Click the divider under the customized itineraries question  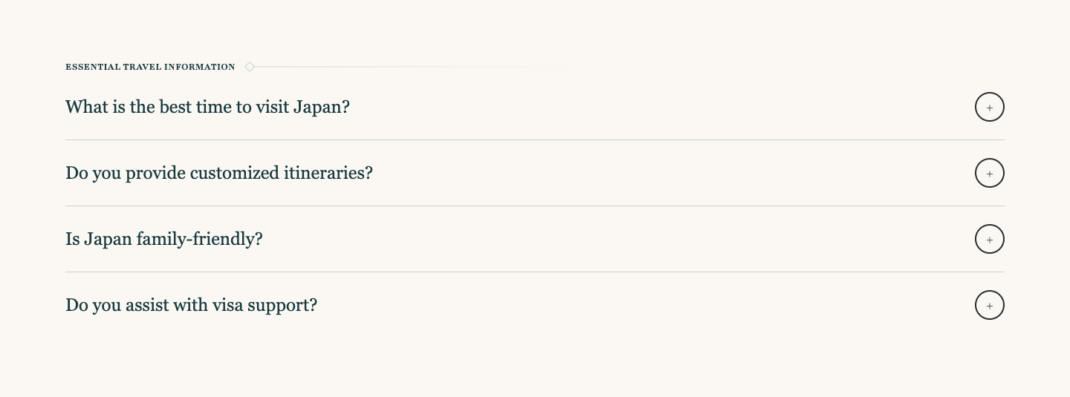535,206
